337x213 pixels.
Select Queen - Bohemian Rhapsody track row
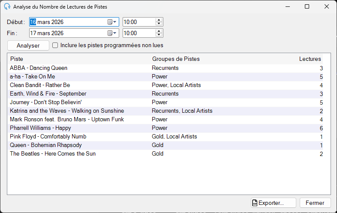165,145
